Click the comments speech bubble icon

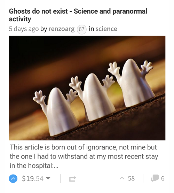click(x=155, y=178)
